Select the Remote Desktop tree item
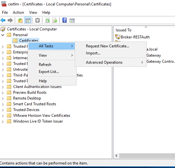 click(27, 98)
